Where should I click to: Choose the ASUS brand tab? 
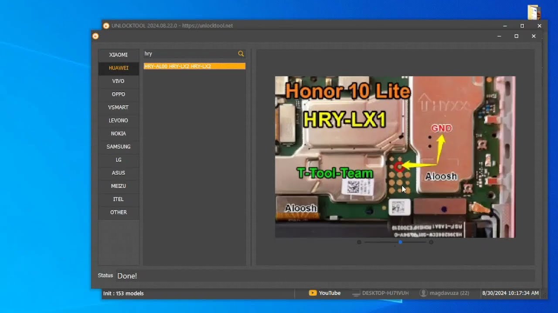(119, 173)
